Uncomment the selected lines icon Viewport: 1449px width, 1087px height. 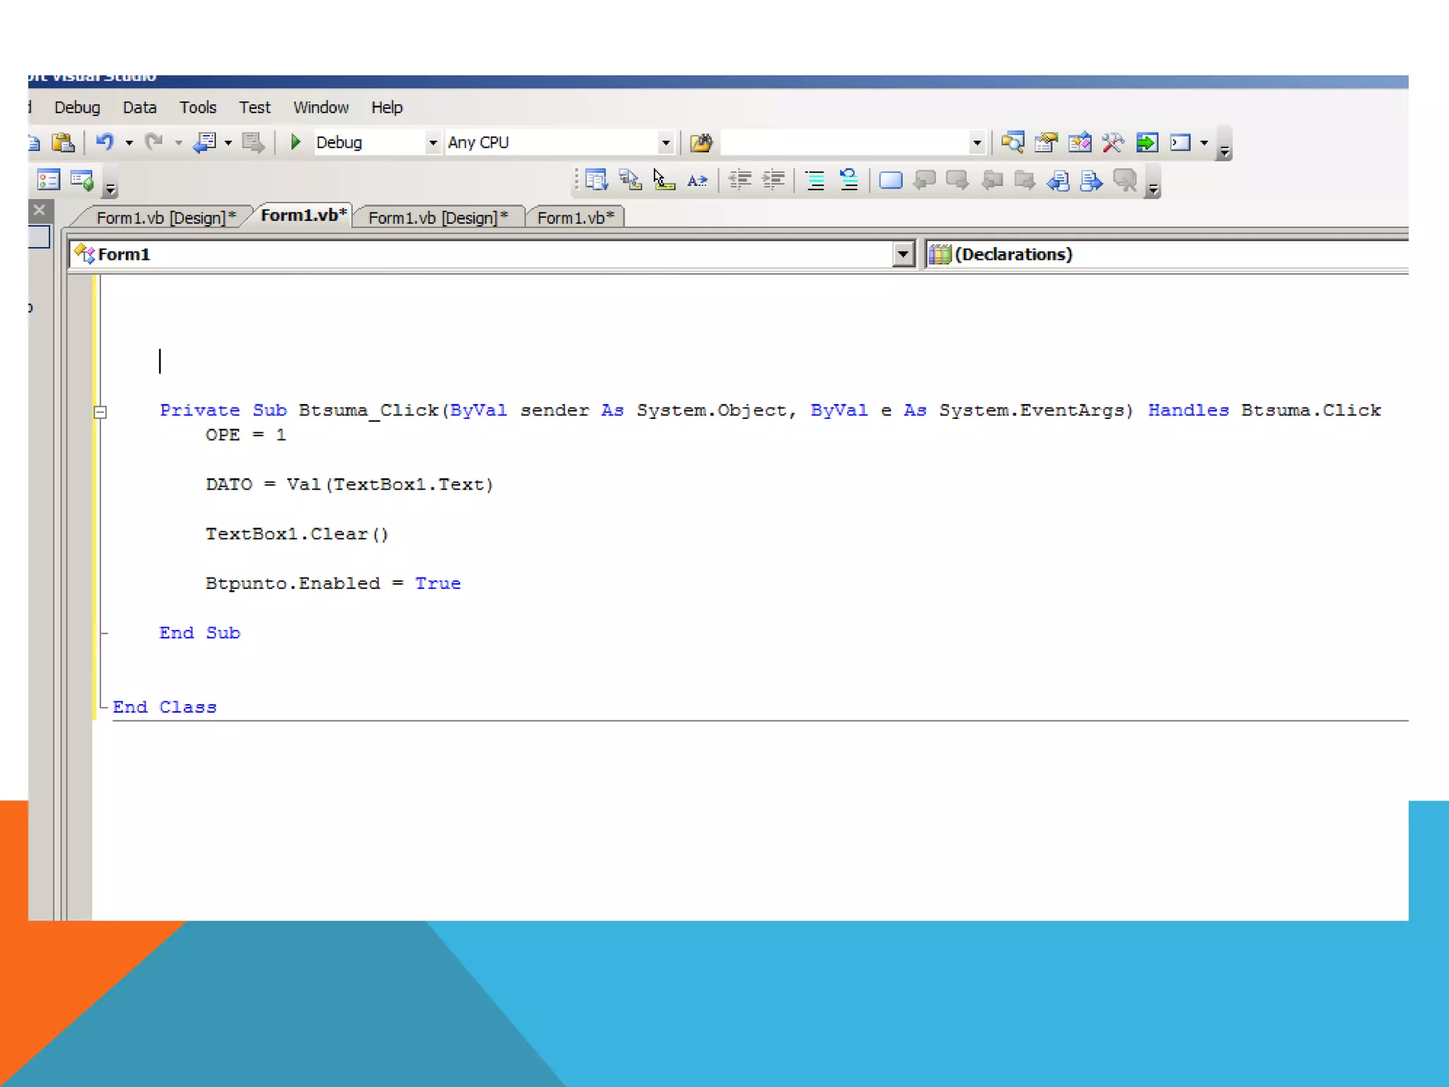[849, 180]
